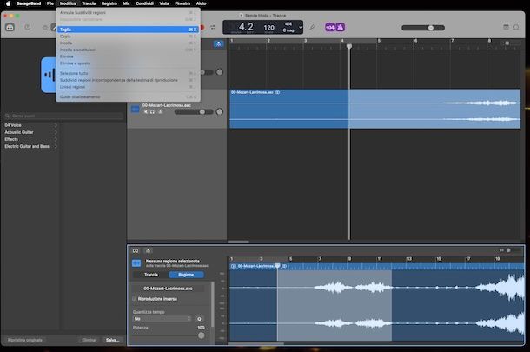Click the library Elimina button
The width and height of the screenshot is (530, 352).
pos(89,340)
